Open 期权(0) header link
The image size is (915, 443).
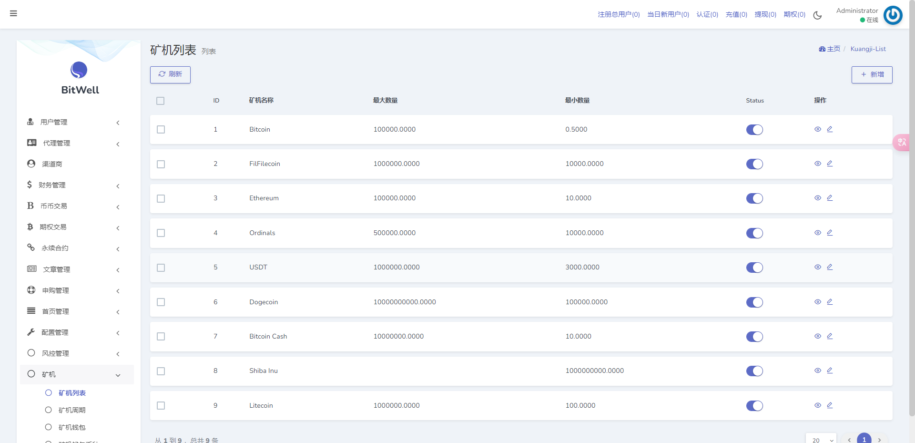pyautogui.click(x=794, y=15)
